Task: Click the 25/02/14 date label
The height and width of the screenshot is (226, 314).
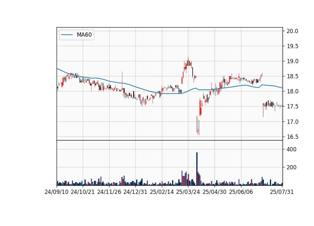Action: [x=162, y=192]
